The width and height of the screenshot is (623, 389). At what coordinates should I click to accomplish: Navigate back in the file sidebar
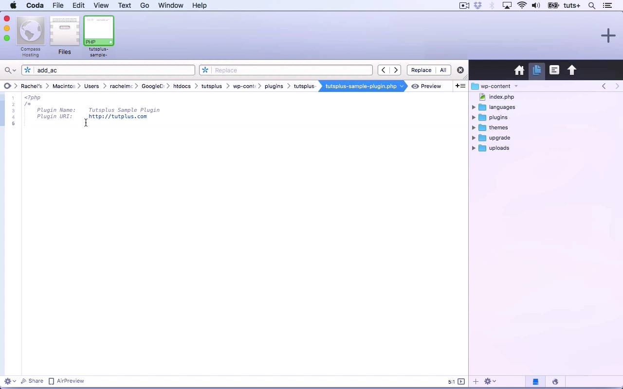pos(604,86)
